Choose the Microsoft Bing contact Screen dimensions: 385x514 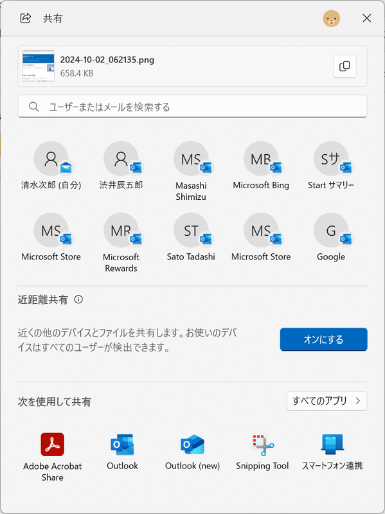(x=261, y=166)
